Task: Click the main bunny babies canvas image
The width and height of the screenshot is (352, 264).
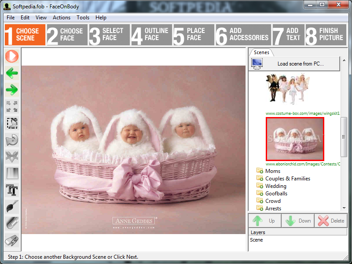Action: 133,150
